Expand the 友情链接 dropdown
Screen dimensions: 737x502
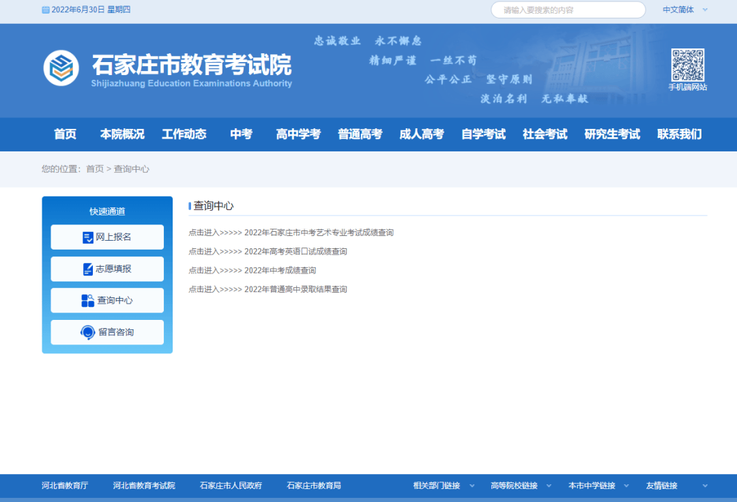676,486
